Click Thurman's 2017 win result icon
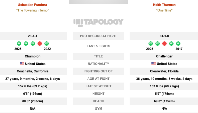Viewport: 198px width, 113px height. (x=178, y=44)
